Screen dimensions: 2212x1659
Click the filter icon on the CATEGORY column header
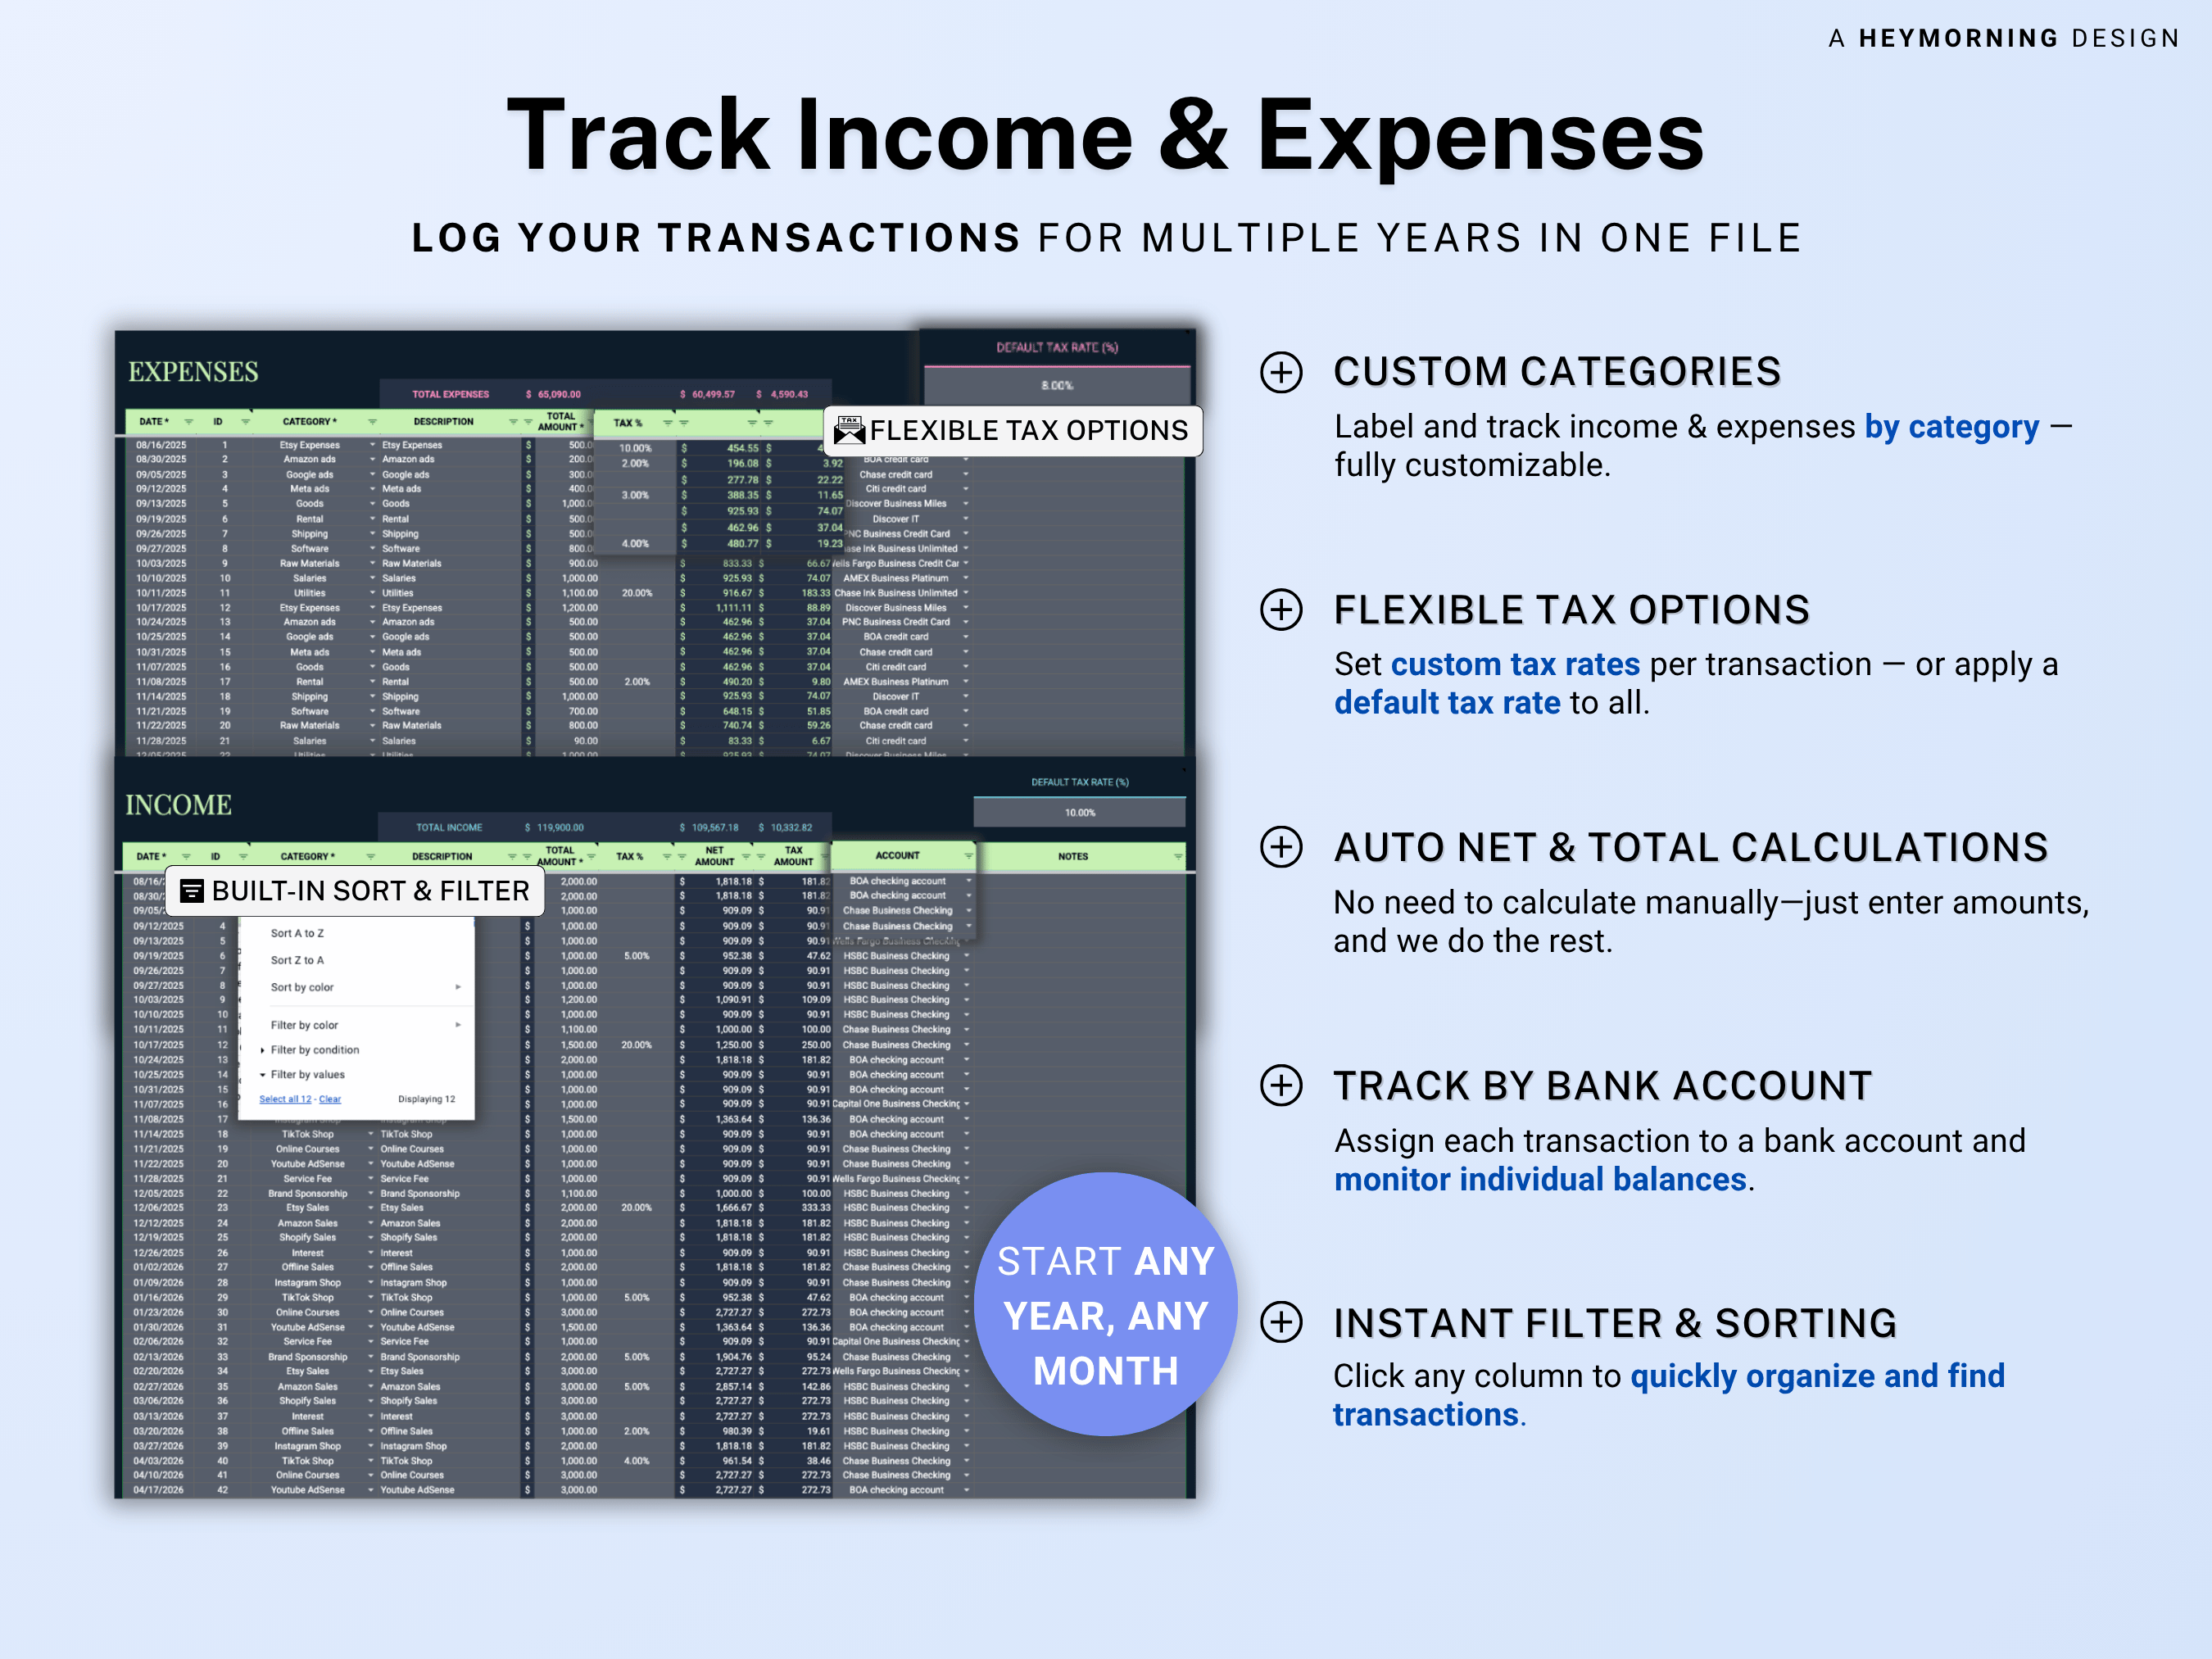(x=372, y=422)
